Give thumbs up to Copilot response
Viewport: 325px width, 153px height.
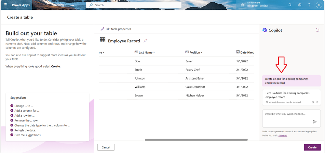click(x=313, y=102)
